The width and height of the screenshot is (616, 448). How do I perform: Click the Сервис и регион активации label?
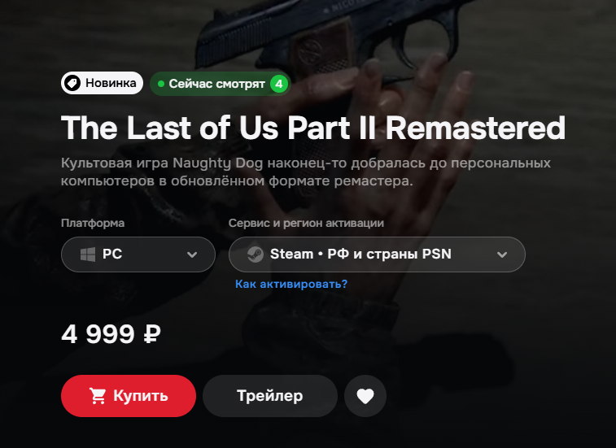pos(306,223)
